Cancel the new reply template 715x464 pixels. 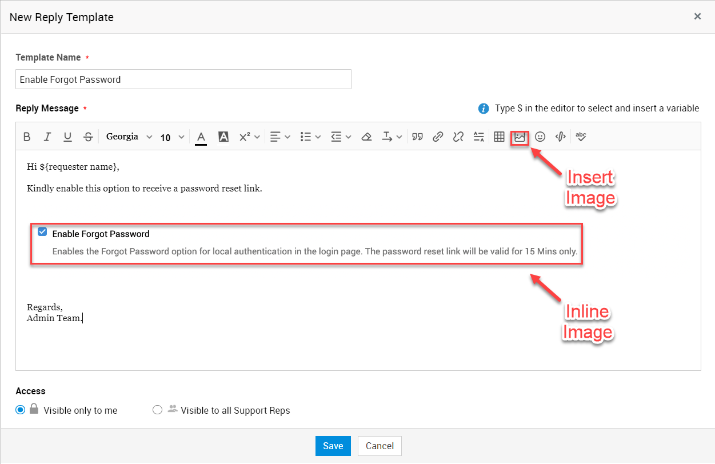[x=380, y=446]
